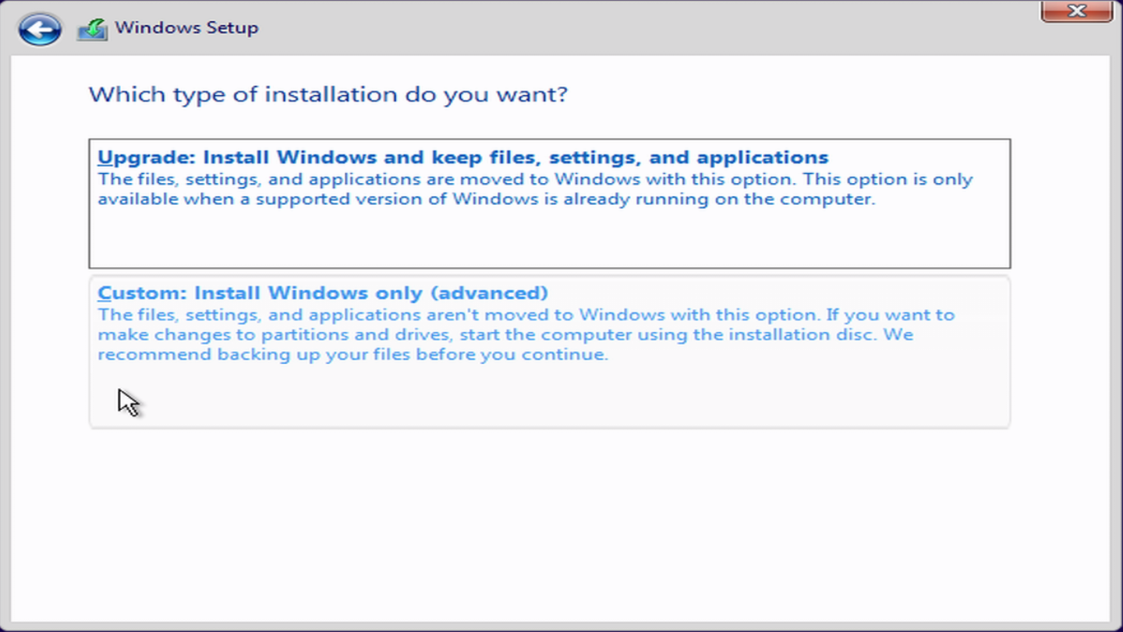Screen dimensions: 1123x632
Task: Click the 'Which type of installation' heading
Action: (x=328, y=95)
